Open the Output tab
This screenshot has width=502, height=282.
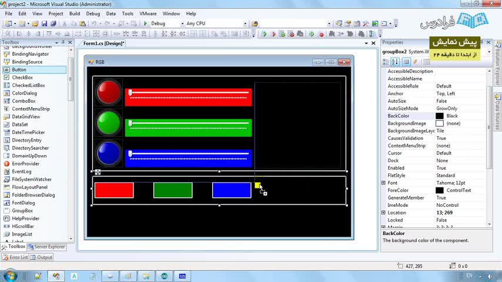point(41,257)
